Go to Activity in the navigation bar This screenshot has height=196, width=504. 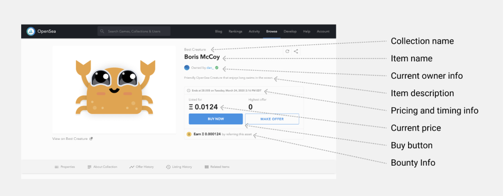(x=254, y=31)
